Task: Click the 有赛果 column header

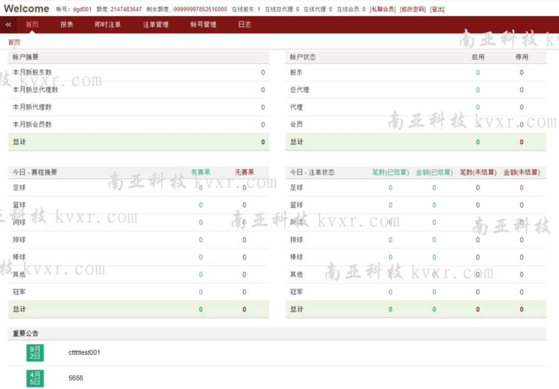Action: tap(201, 173)
